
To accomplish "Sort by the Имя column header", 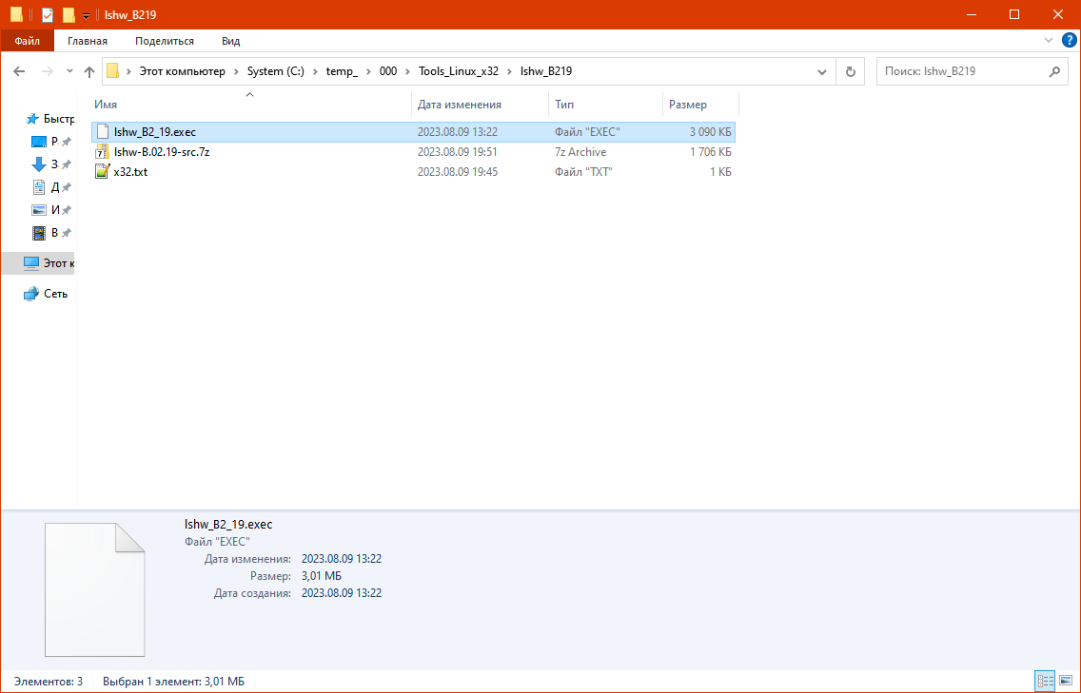I will coord(251,104).
